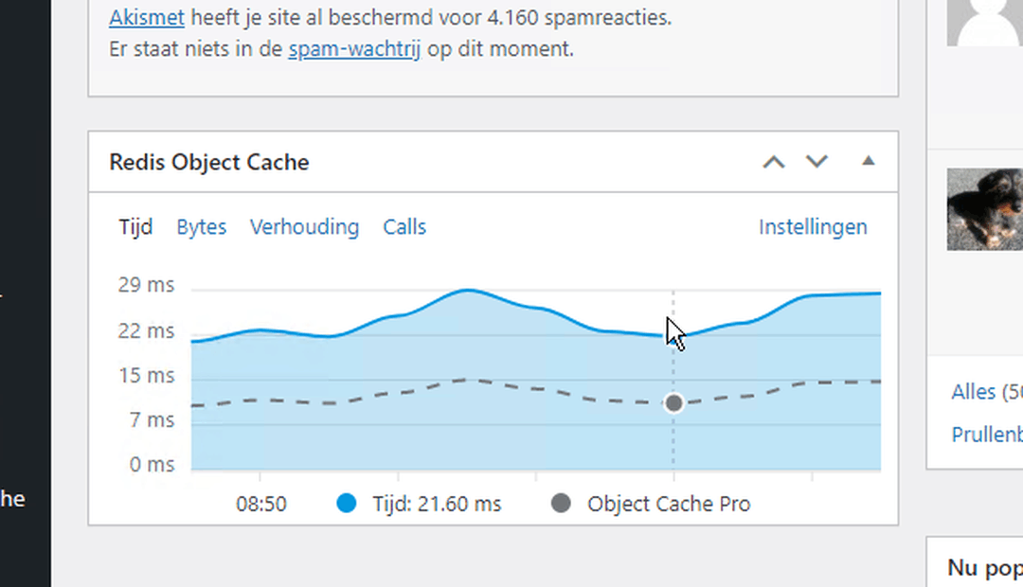Viewport: 1023px width, 587px height.
Task: Click the gray default avatar image
Action: pyautogui.click(x=985, y=23)
